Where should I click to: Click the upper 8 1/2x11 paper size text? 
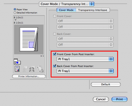point(18,17)
